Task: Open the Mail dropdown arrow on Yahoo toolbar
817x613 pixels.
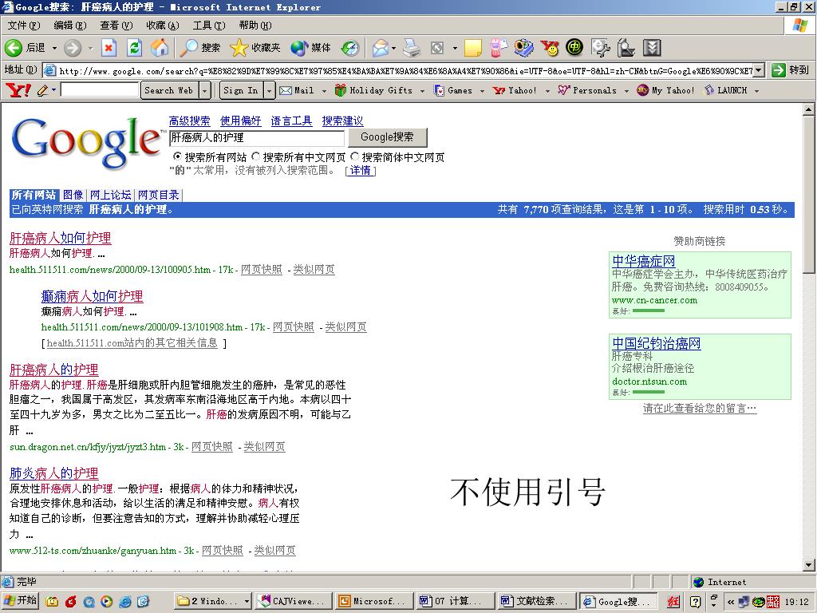Action: [324, 91]
